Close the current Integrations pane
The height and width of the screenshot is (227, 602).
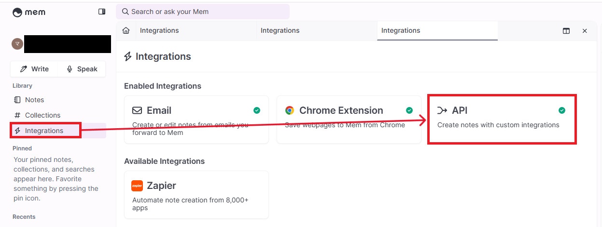click(x=585, y=31)
